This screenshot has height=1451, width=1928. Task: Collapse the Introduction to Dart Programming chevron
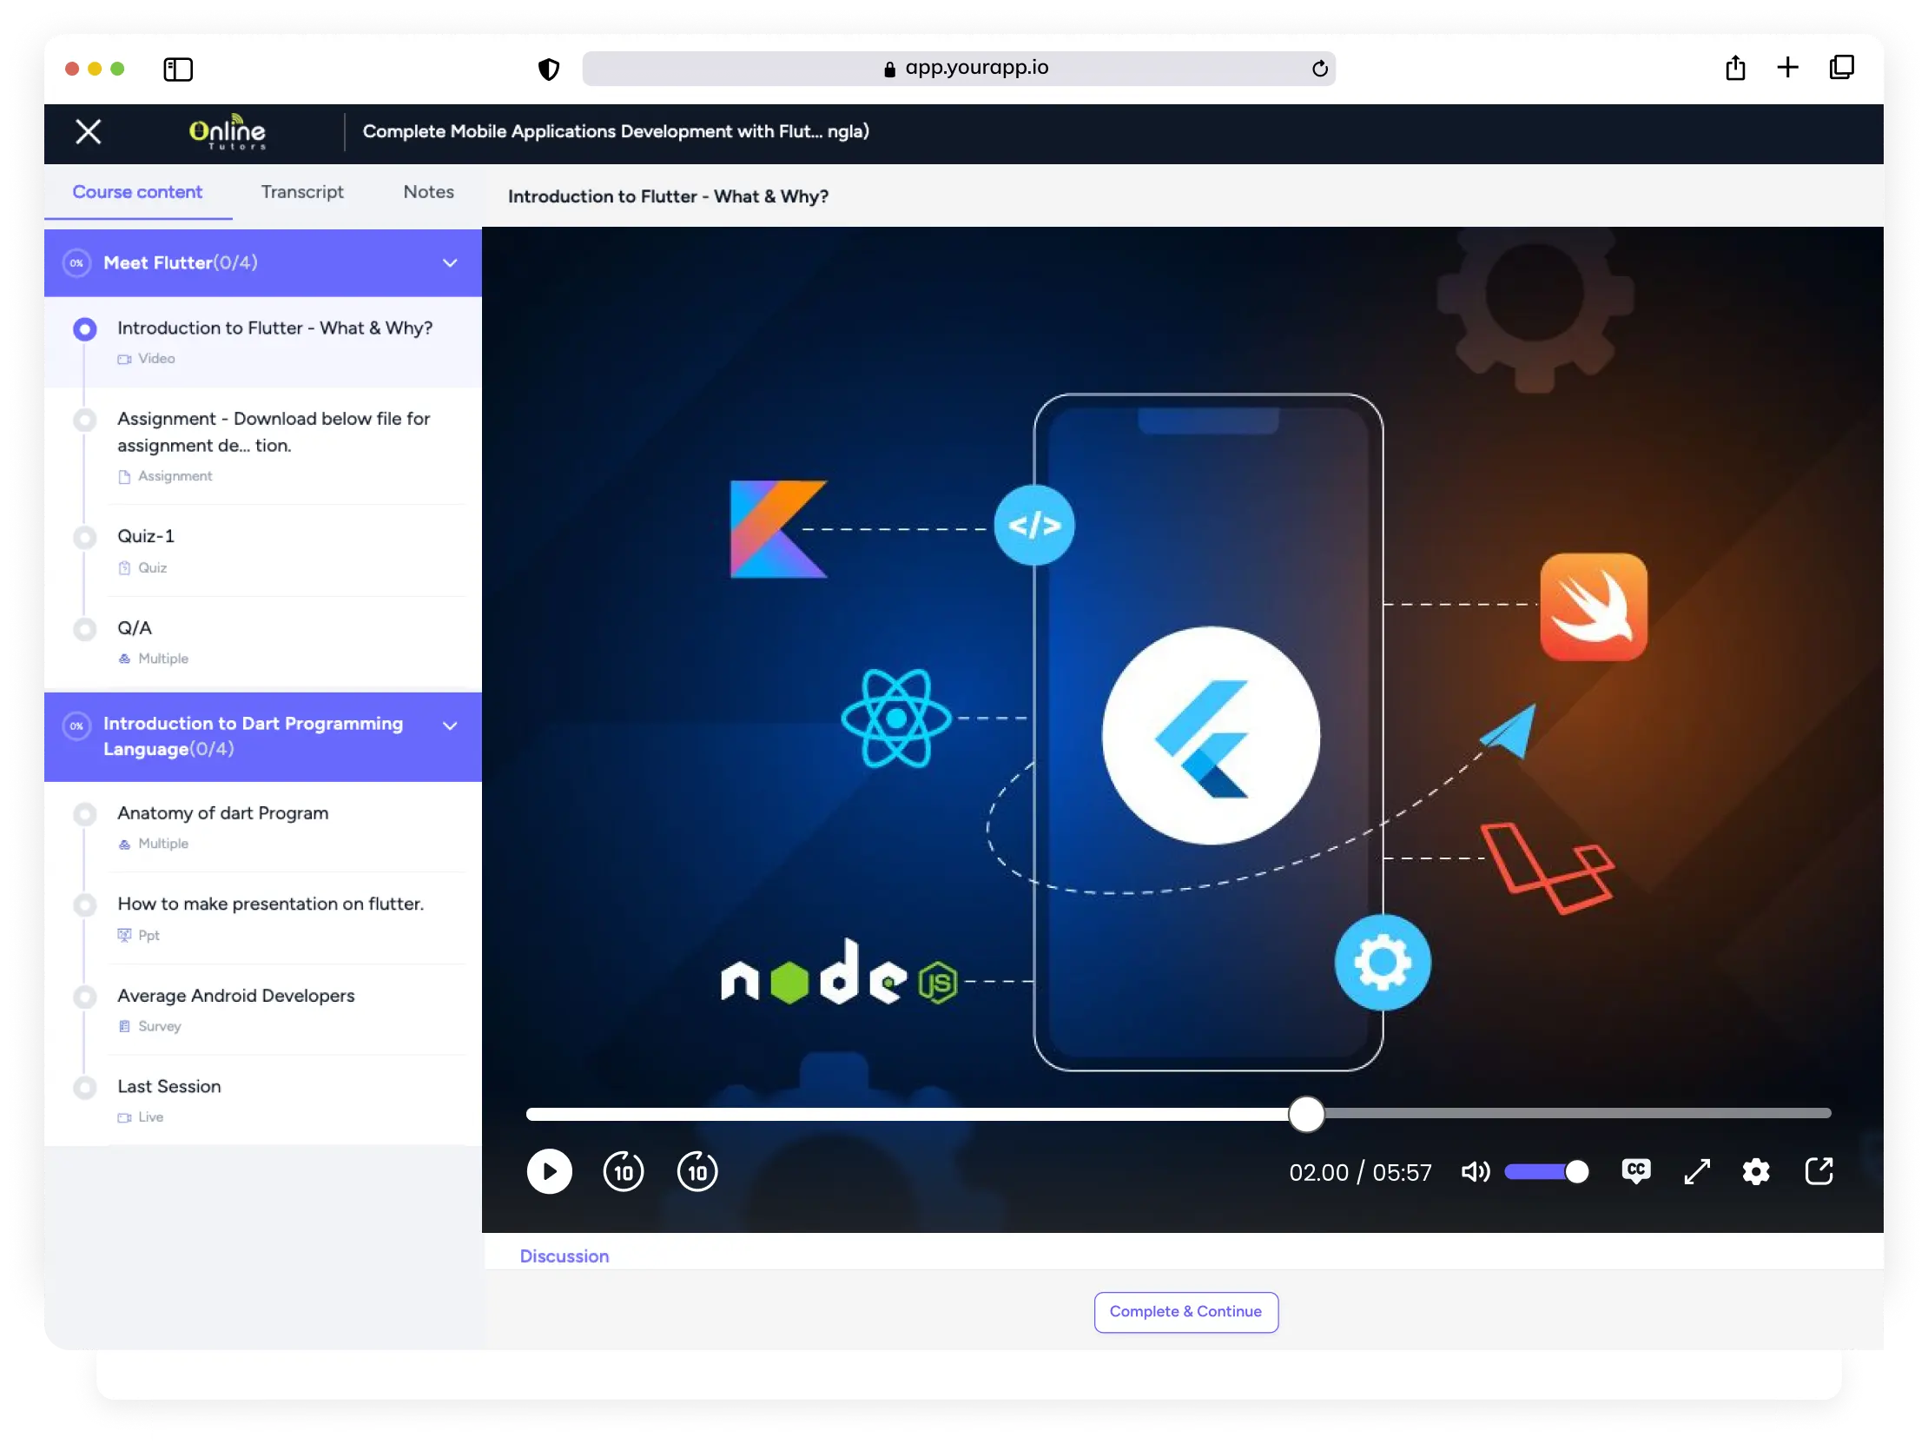click(450, 725)
